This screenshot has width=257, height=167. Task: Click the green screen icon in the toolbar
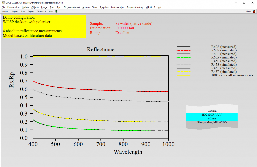(x=56, y=11)
